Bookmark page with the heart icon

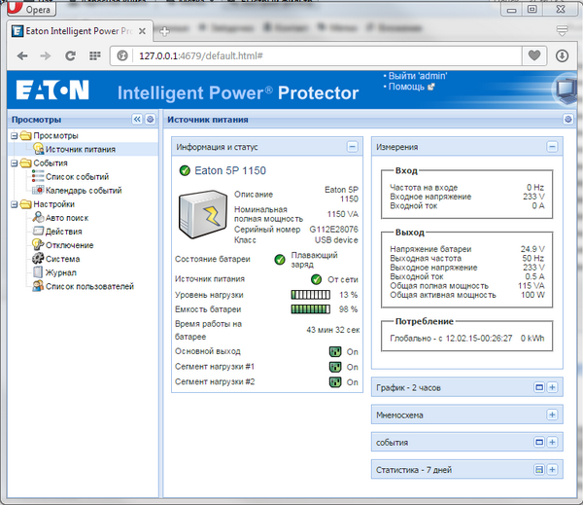(x=534, y=55)
